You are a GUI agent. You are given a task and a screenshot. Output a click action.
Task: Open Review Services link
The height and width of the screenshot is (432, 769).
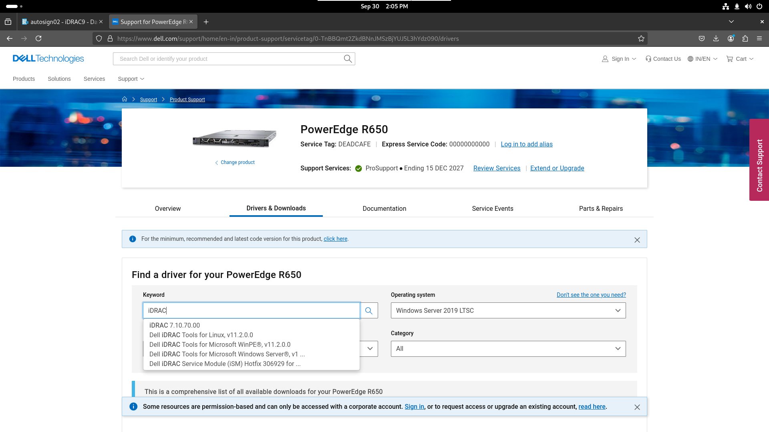click(497, 168)
